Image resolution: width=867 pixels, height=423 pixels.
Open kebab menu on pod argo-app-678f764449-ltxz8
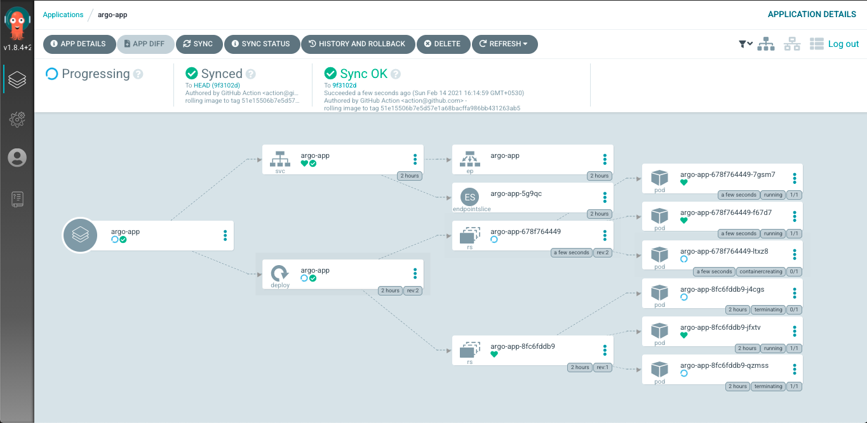pos(795,255)
